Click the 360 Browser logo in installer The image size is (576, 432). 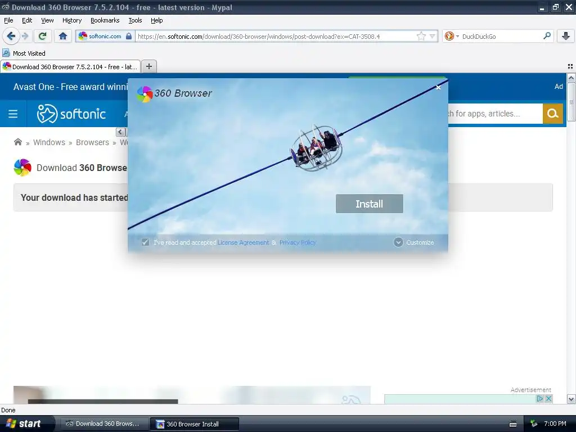[x=145, y=94]
